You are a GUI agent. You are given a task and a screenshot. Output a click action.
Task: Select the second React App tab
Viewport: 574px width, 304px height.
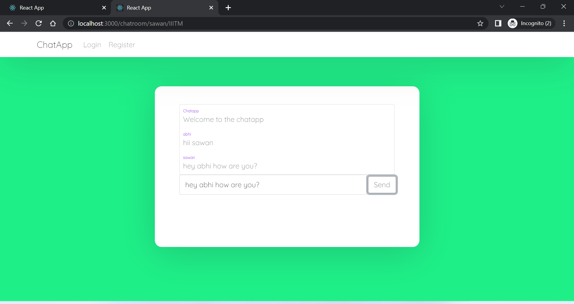[x=164, y=8]
